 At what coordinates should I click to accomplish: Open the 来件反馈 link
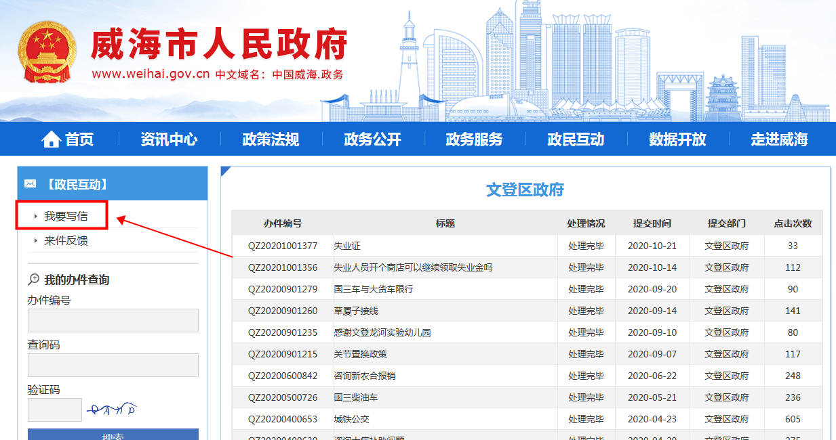(66, 241)
